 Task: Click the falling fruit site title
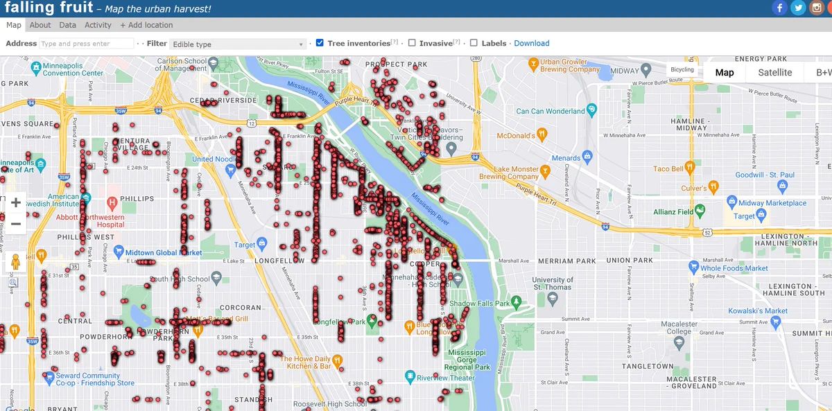coord(49,8)
